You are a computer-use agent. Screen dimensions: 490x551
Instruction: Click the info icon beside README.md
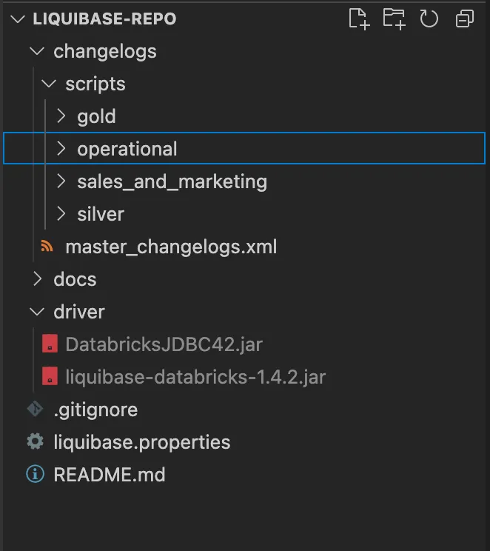tap(35, 475)
